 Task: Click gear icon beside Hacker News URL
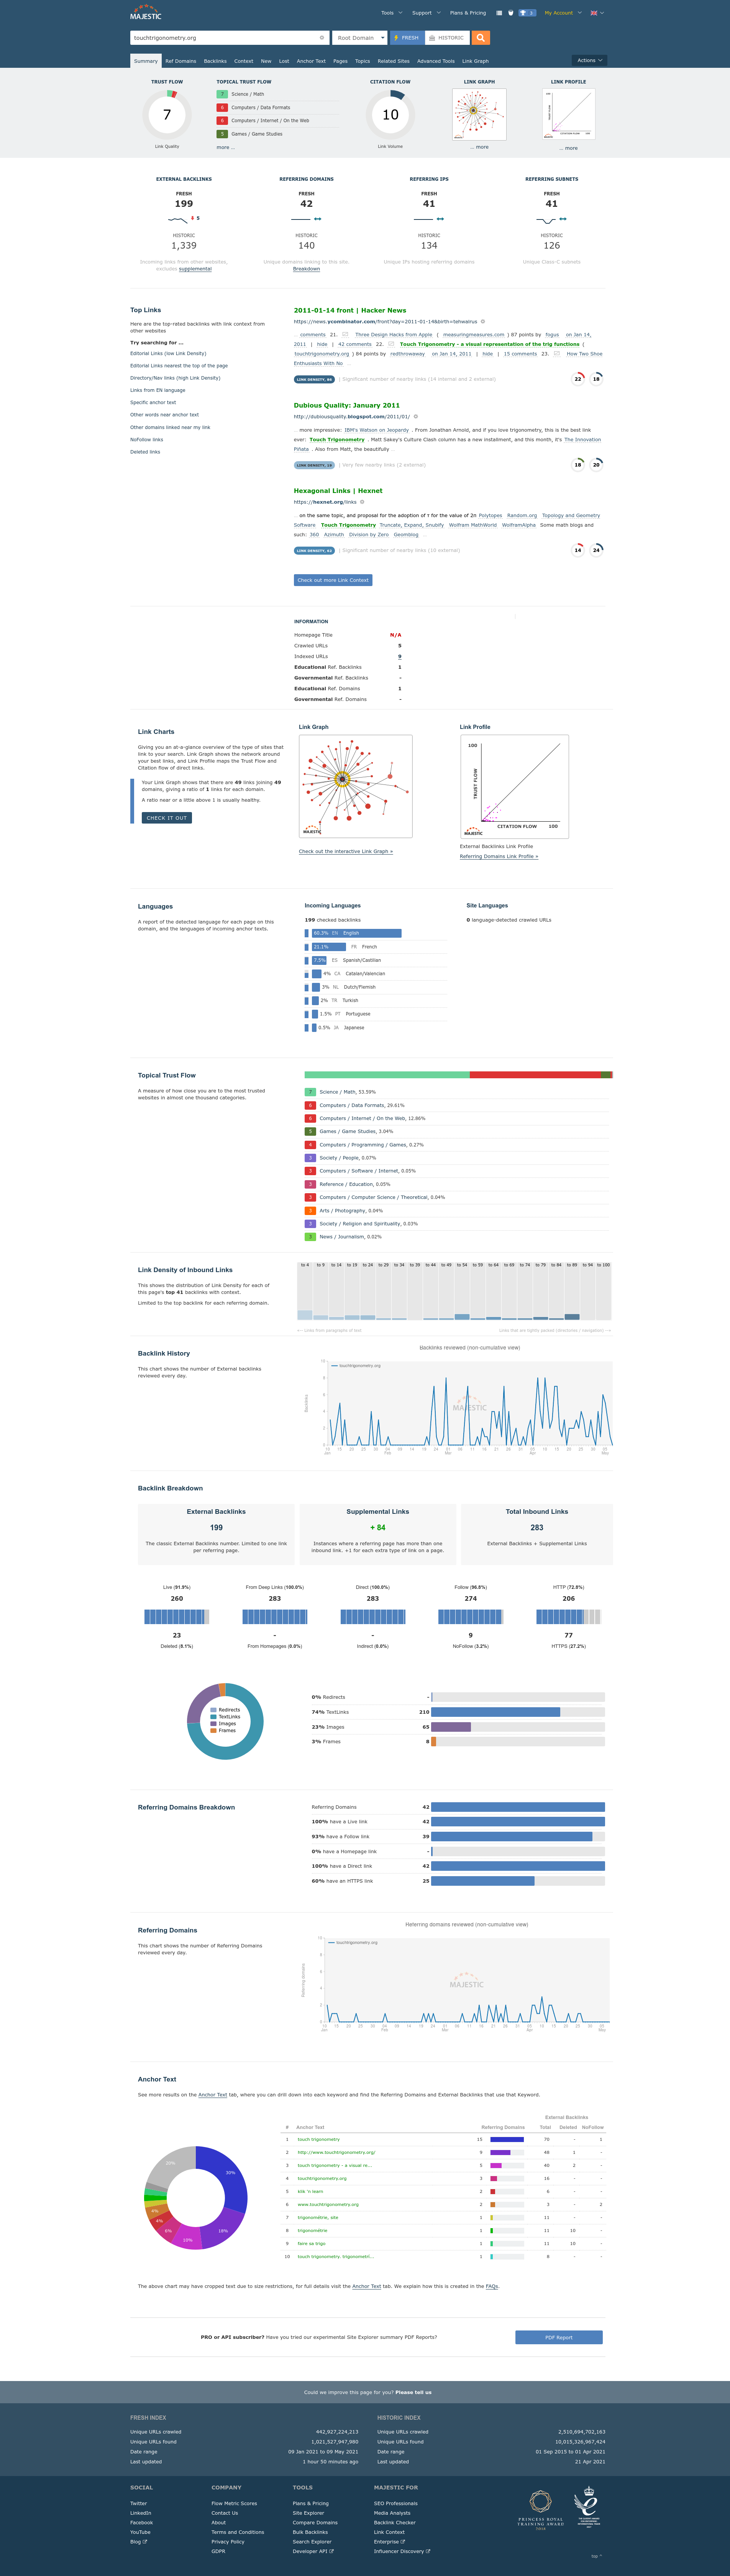[x=483, y=322]
